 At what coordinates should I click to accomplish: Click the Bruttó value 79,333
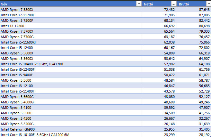204,31
